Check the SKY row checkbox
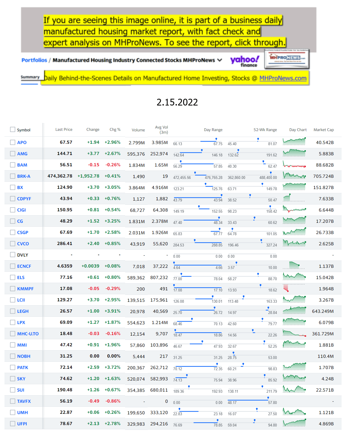The height and width of the screenshot is (438, 343). click(13, 379)
